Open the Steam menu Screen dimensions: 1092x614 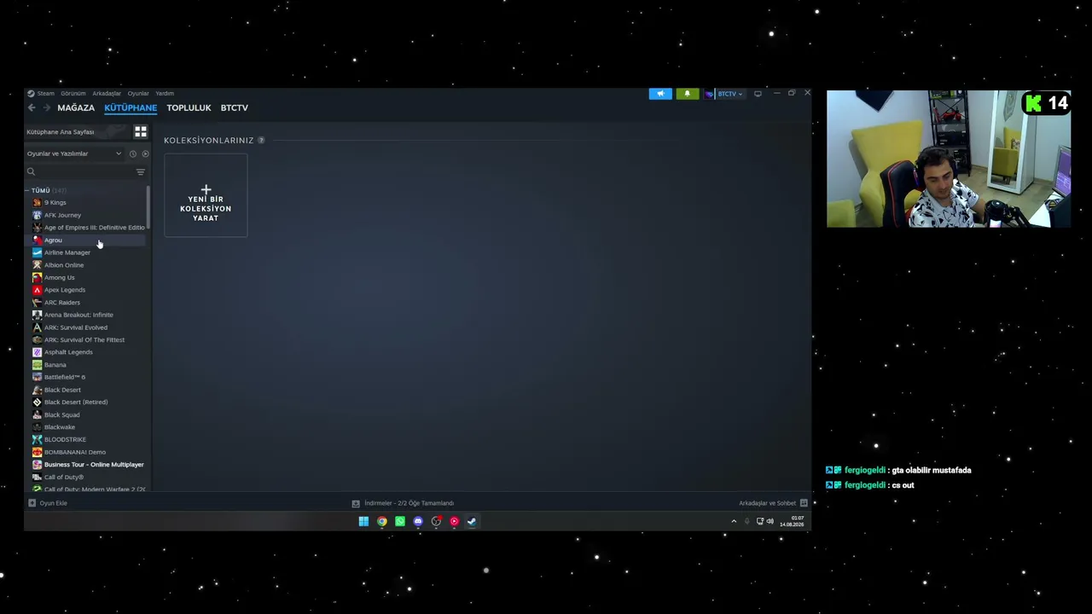pyautogui.click(x=45, y=94)
